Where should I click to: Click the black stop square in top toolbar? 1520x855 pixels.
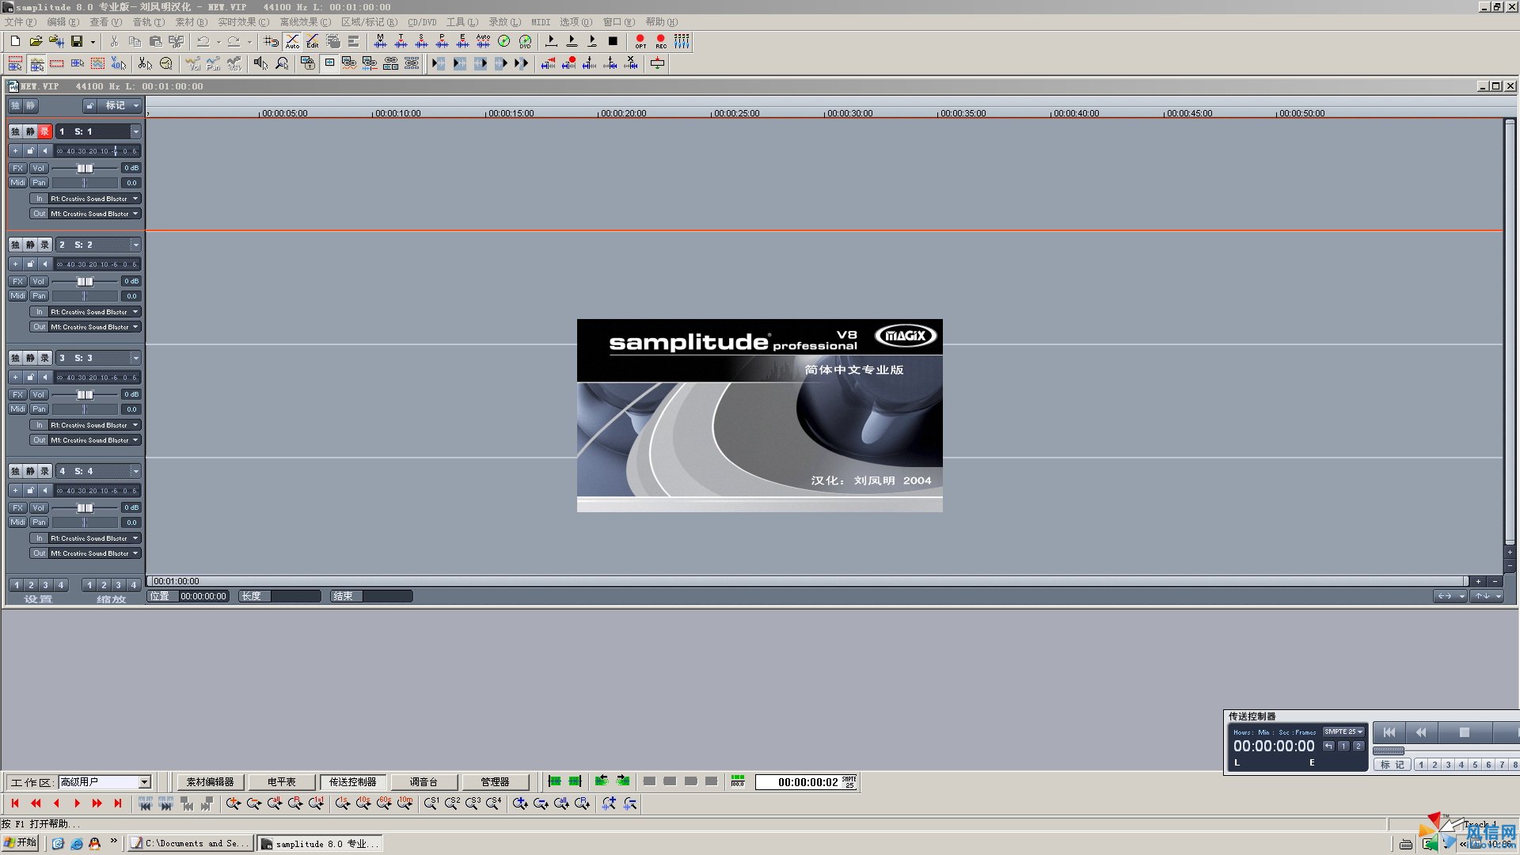[613, 41]
